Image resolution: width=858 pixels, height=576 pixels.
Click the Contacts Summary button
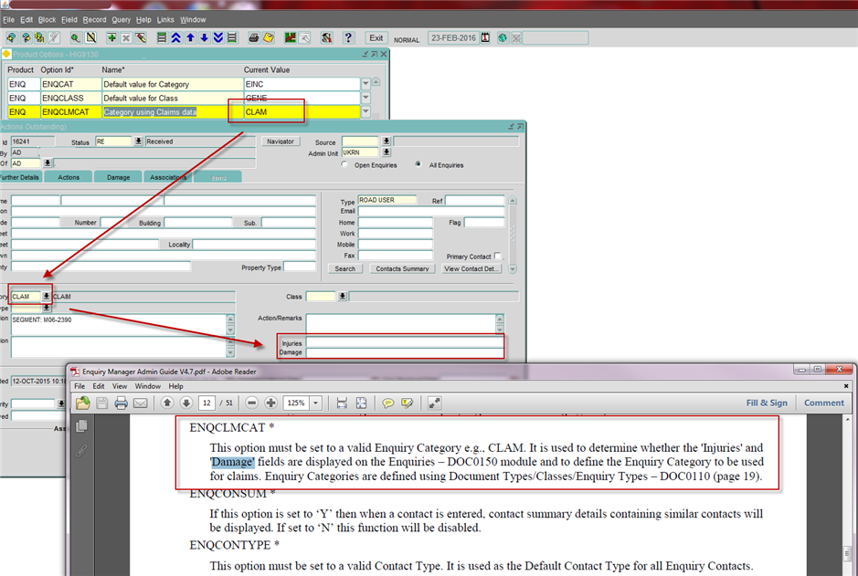(402, 268)
